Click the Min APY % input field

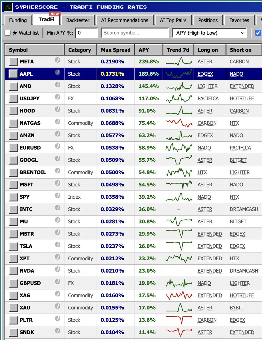(x=86, y=33)
